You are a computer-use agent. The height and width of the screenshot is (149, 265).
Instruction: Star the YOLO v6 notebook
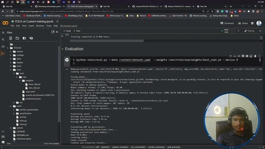point(58,22)
